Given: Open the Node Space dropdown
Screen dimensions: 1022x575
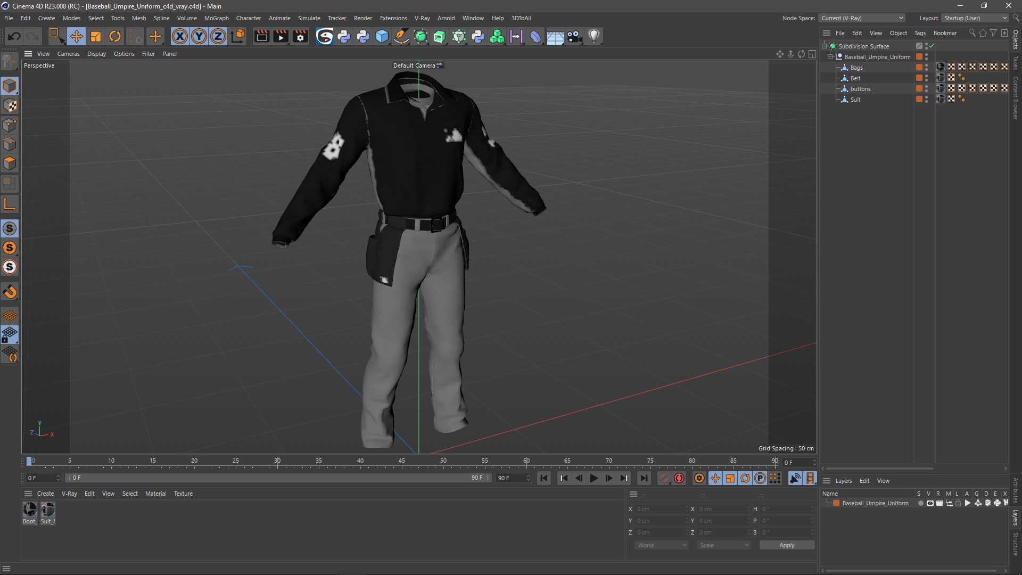Looking at the screenshot, I should 862,18.
